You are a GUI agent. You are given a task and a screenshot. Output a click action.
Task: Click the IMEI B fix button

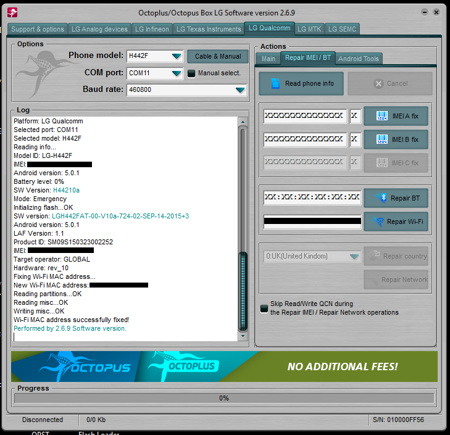(396, 139)
